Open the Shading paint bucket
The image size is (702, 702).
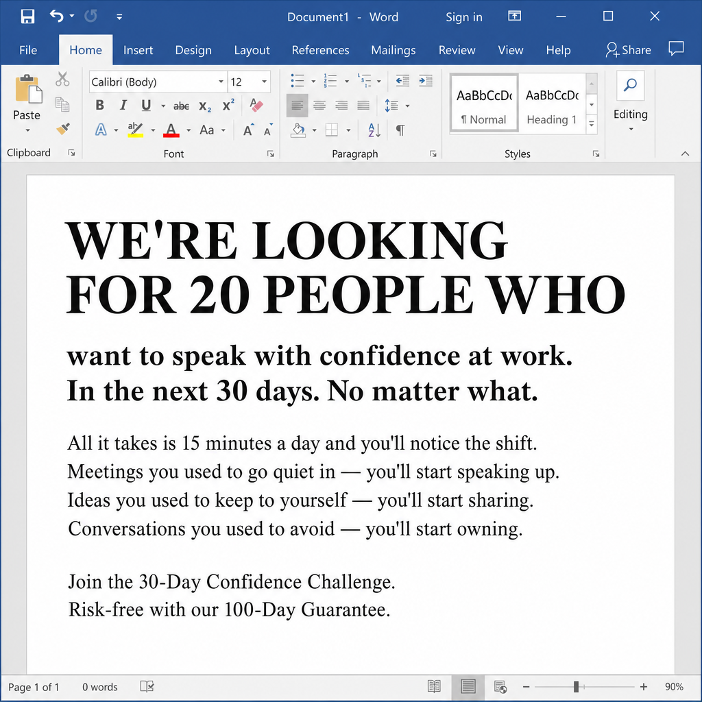click(x=298, y=130)
